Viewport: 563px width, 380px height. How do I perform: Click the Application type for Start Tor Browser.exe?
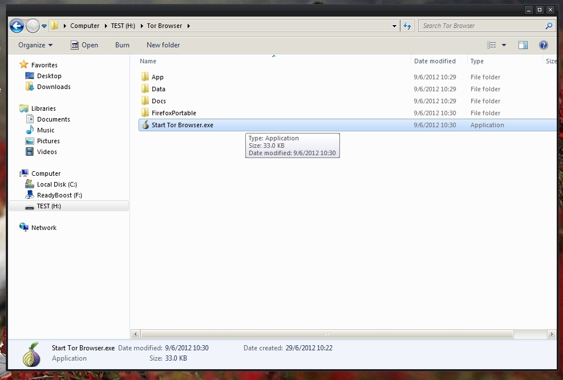coord(487,125)
